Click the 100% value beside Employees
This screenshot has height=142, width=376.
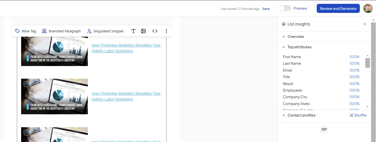pos(354,90)
